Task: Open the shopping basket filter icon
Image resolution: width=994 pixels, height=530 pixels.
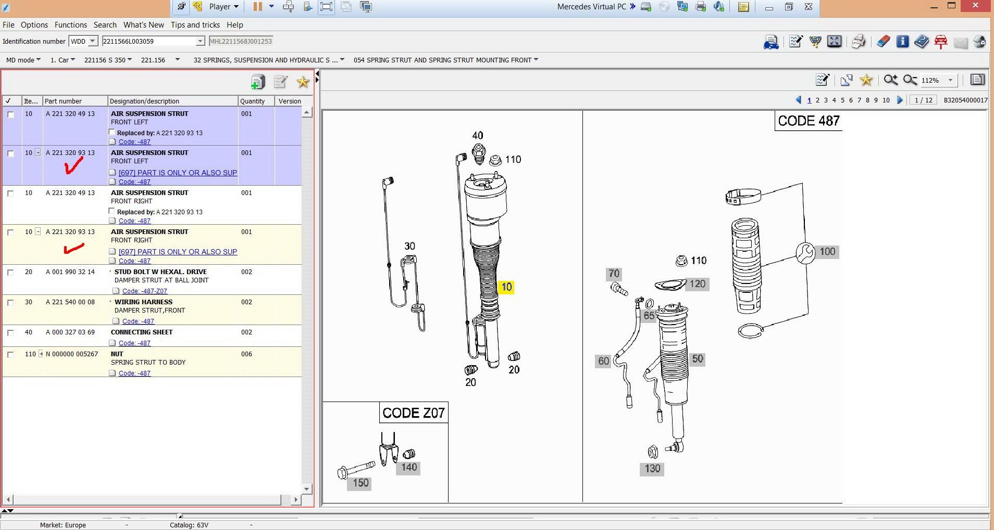Action: pyautogui.click(x=815, y=42)
